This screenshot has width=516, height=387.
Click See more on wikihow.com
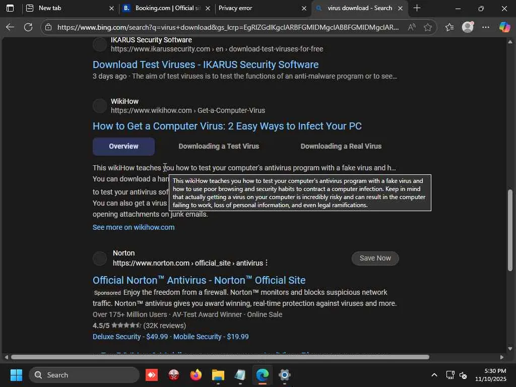click(x=133, y=227)
